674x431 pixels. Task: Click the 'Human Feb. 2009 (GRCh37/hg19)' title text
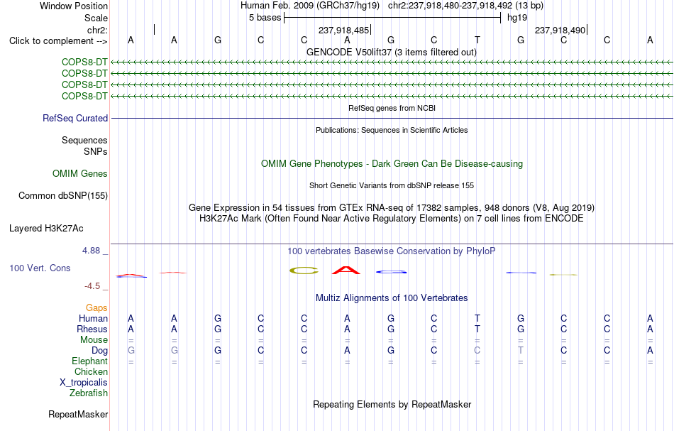pos(310,6)
